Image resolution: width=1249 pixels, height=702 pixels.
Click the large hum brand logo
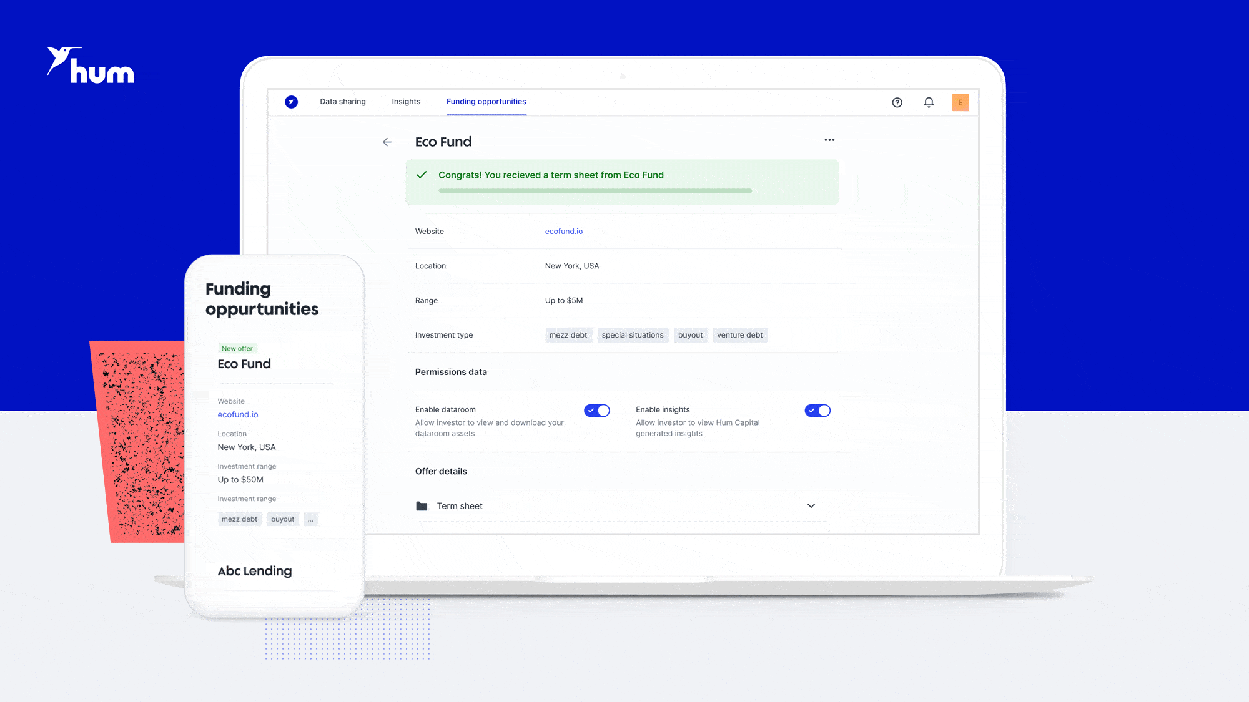tap(91, 66)
